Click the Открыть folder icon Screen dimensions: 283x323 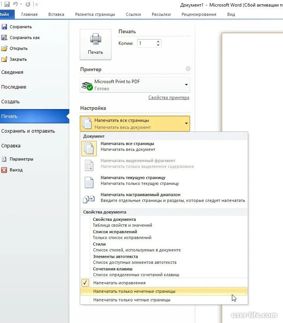(4, 48)
